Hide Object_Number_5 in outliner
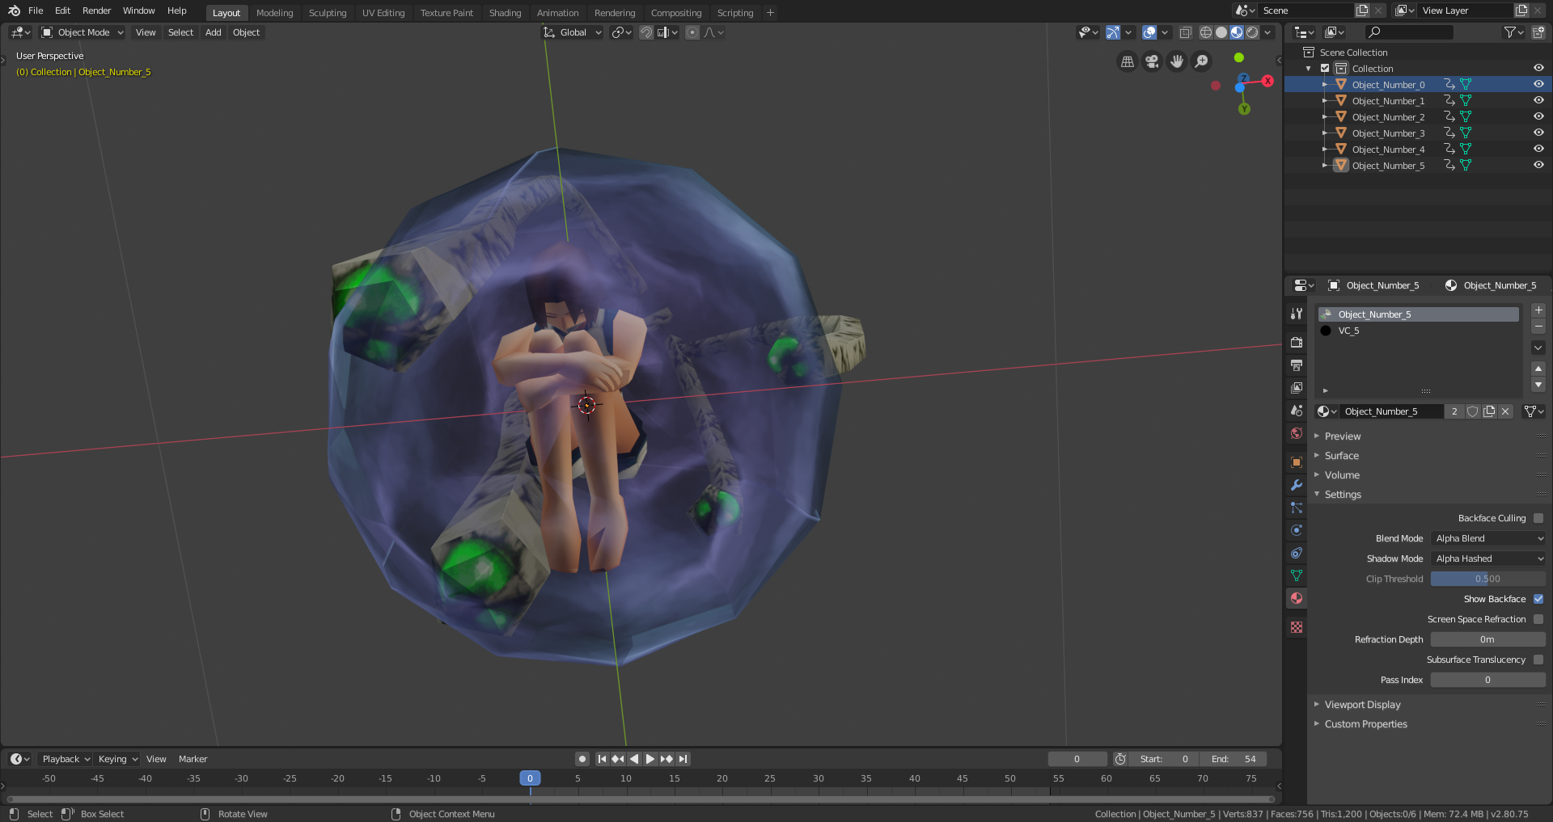Viewport: 1553px width, 822px height. pos(1538,165)
